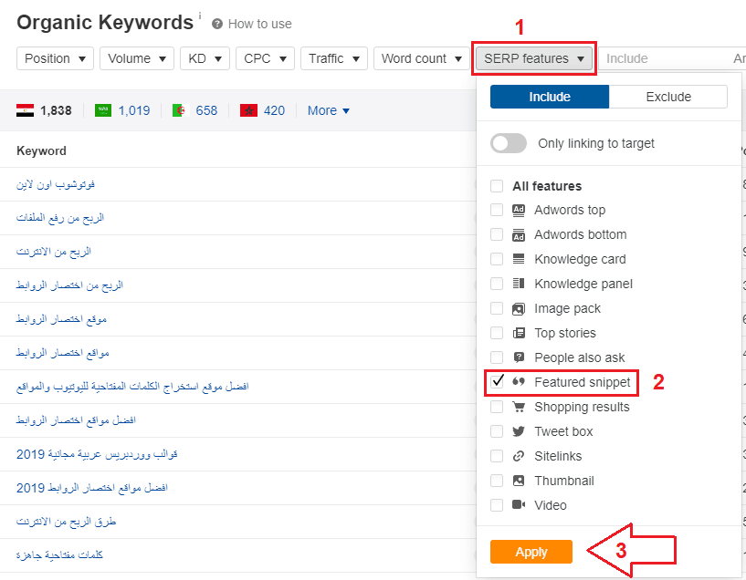Select the Morocco flag country
Screen dimensions: 746x580
249,110
